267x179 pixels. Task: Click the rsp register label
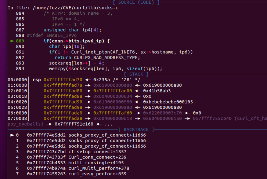pyautogui.click(x=36, y=80)
